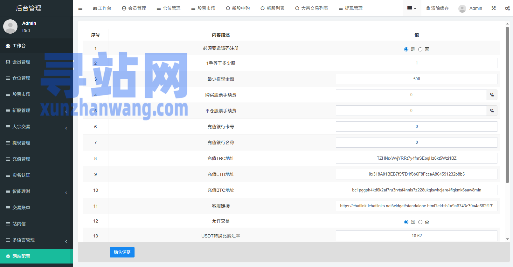The height and width of the screenshot is (267, 513).
Task: Click the trash icon for 清除缓存
Action: [x=428, y=8]
